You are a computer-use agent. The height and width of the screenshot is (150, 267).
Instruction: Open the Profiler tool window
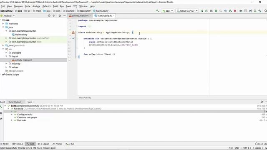[x=58, y=144]
